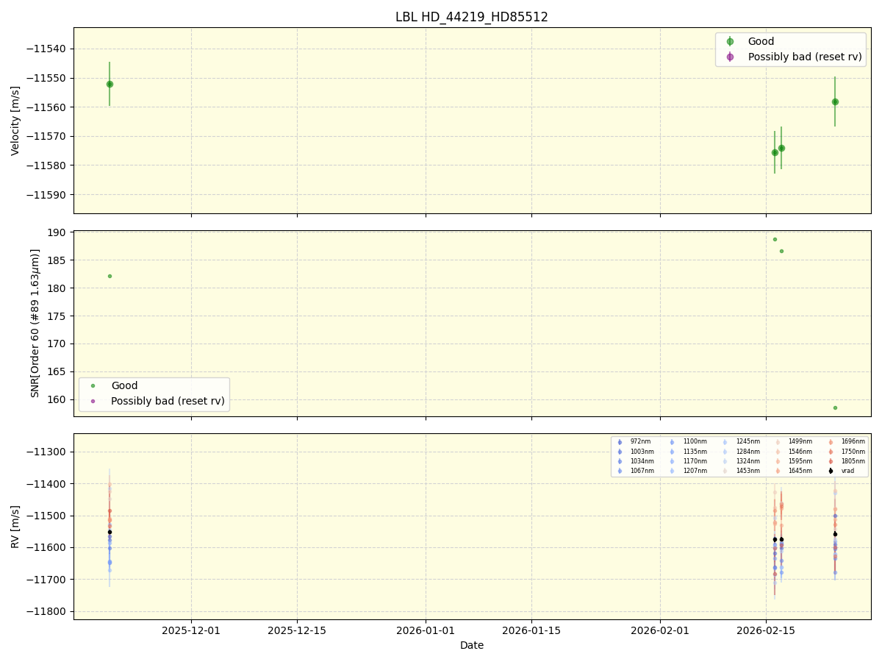This screenshot has width=882, height=662.
Task: Click the 2026-01-01 date tick label
Action: 426,630
